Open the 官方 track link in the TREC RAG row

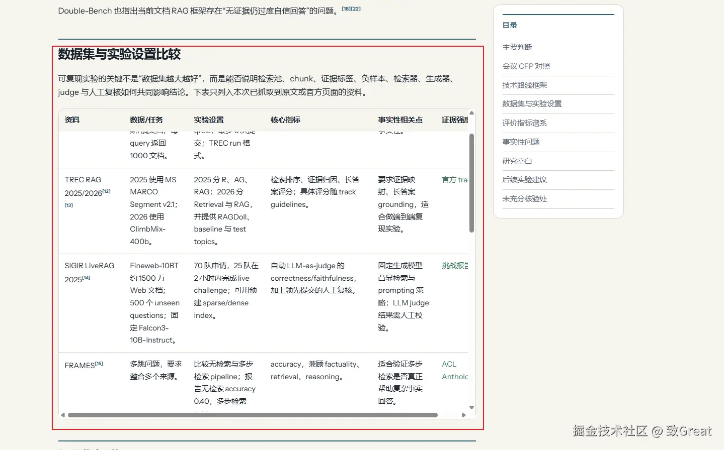[454, 180]
